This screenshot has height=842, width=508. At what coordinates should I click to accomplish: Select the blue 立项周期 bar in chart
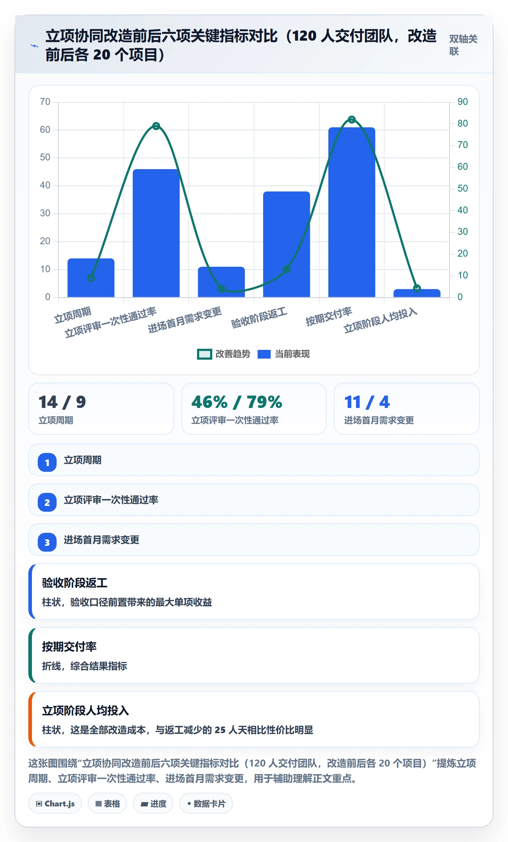[91, 278]
